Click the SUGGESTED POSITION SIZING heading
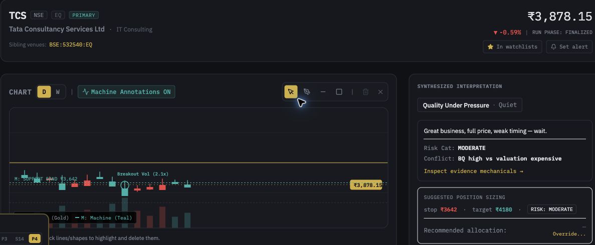The image size is (595, 245). 464,197
